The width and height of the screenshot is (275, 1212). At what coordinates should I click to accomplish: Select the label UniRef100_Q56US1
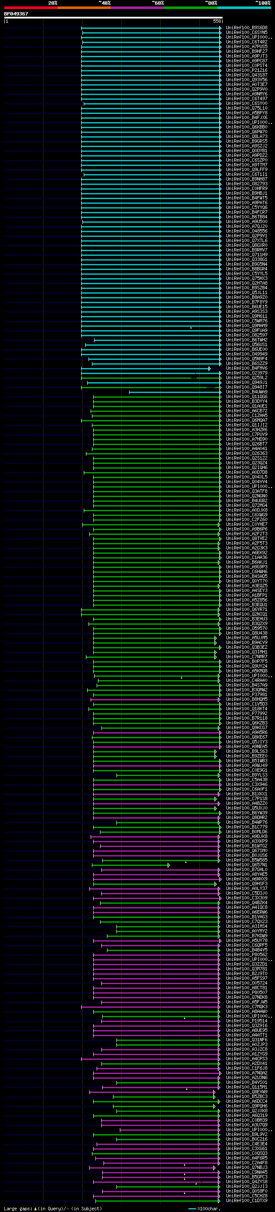pos(247,344)
